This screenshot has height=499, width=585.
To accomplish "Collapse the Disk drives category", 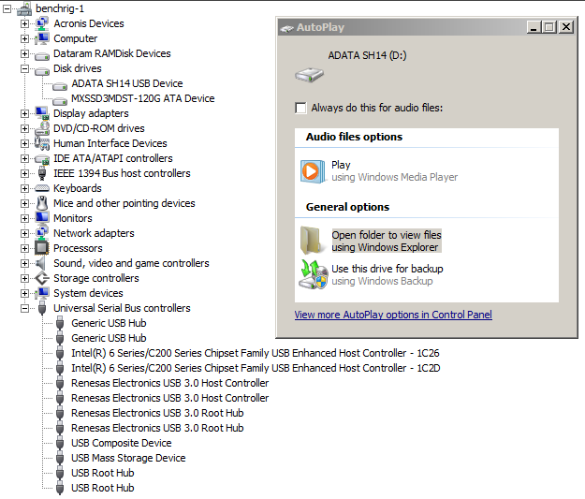I will pyautogui.click(x=25, y=68).
